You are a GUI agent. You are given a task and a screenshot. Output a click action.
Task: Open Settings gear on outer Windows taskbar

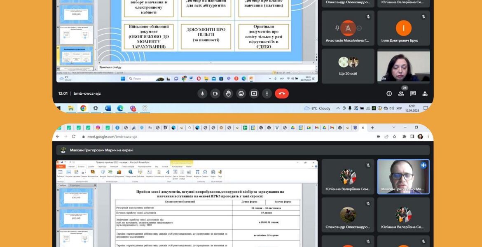point(96,108)
